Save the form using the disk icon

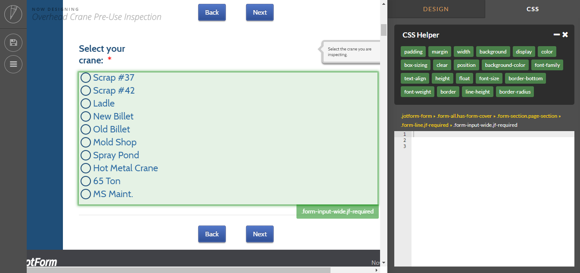pos(13,42)
